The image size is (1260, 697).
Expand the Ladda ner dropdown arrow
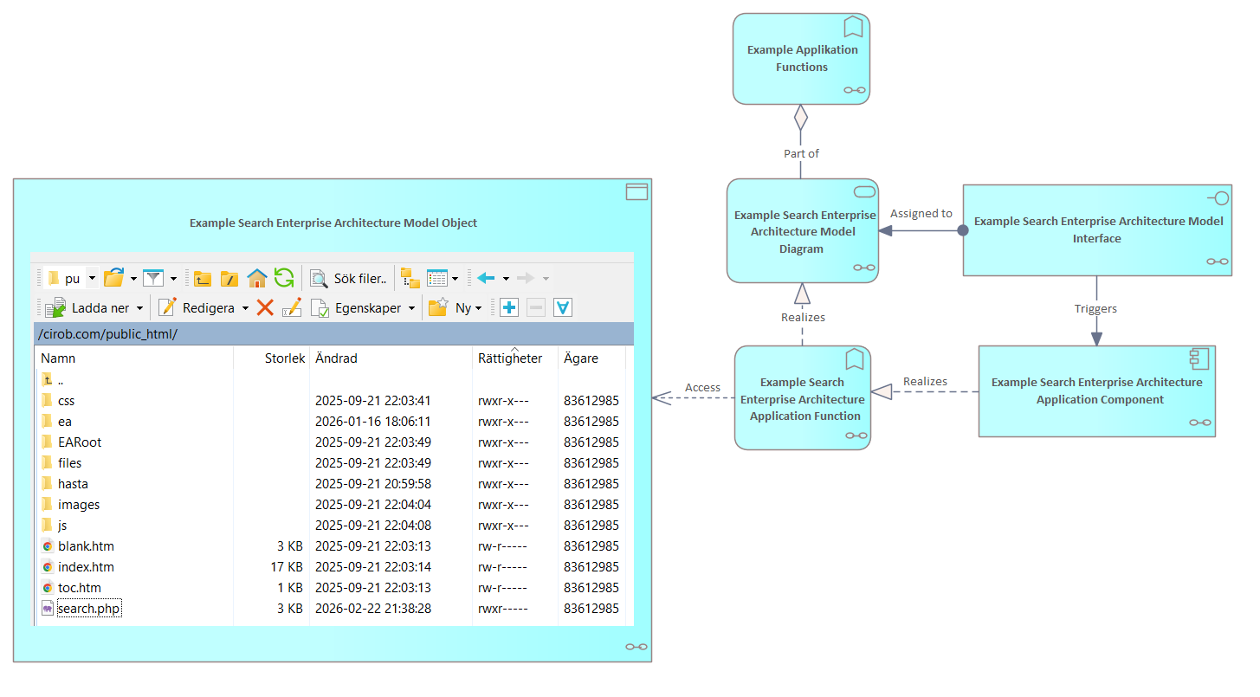pyautogui.click(x=140, y=307)
